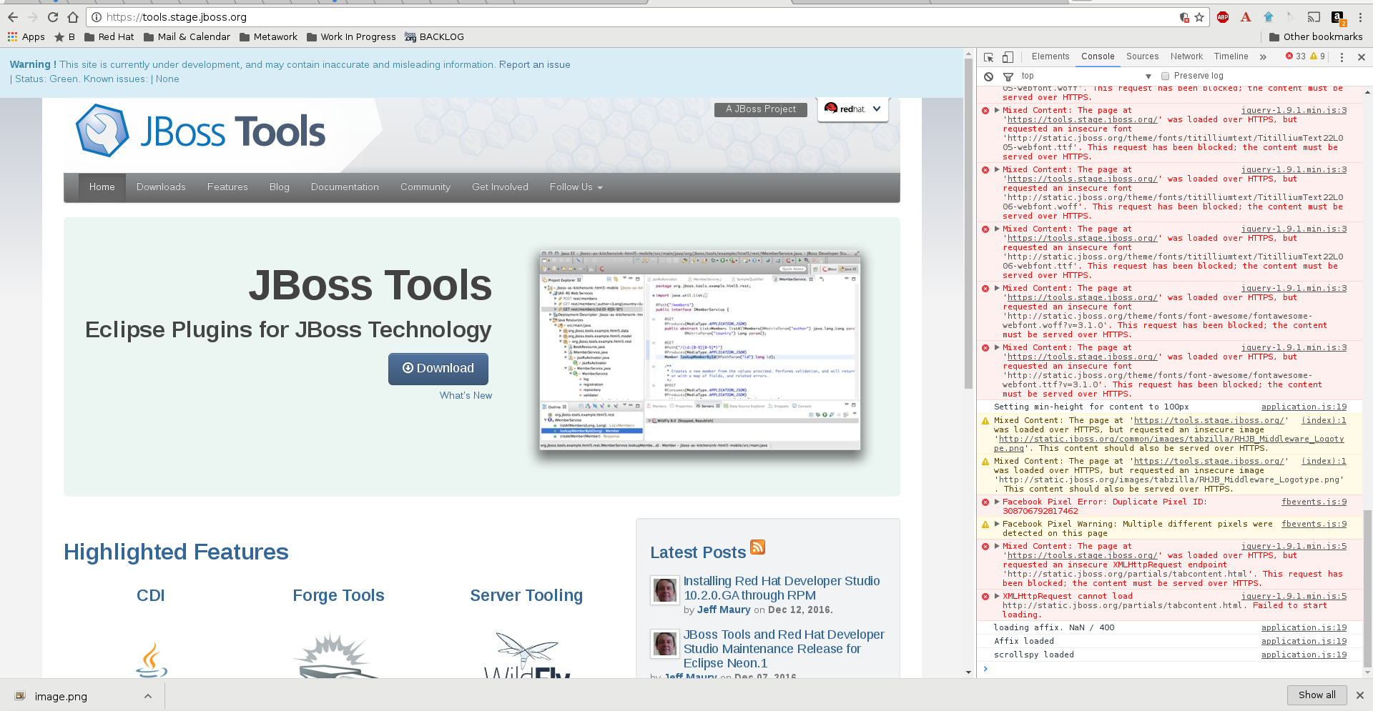
Task: Open DevTools customize menu
Action: pos(1342,57)
